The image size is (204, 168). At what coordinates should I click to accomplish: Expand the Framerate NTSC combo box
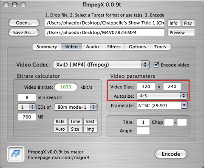pyautogui.click(x=184, y=105)
